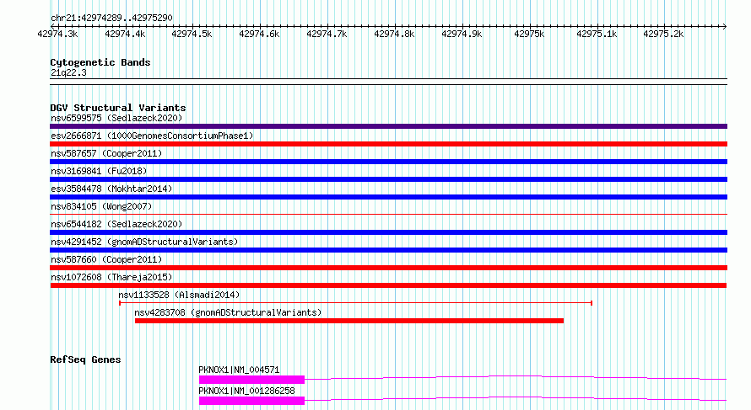Click the black cytogenetic band line
Viewport: 751px width, 410px height.
(x=388, y=82)
